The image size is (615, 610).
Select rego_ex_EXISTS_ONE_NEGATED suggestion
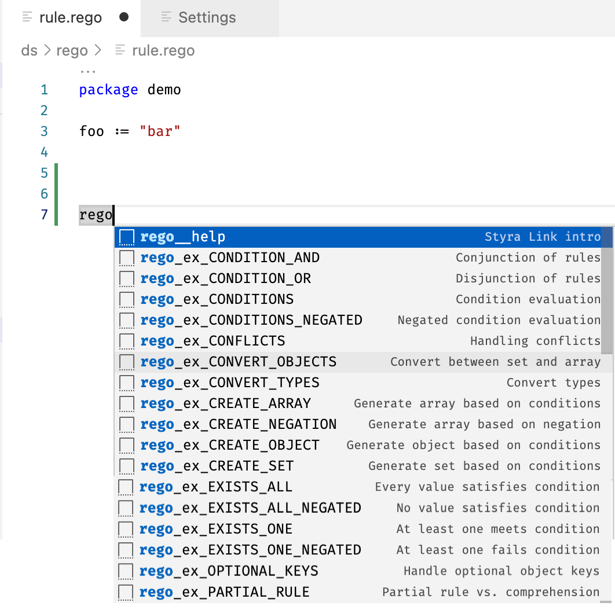363,550
